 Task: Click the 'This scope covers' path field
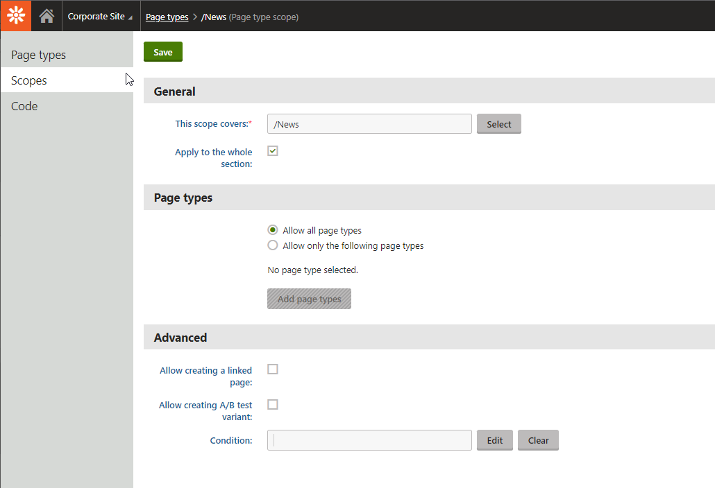[369, 124]
